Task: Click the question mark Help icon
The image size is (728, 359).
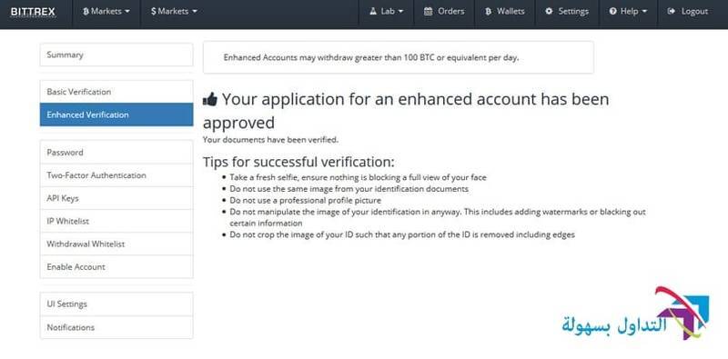Action: [x=612, y=12]
